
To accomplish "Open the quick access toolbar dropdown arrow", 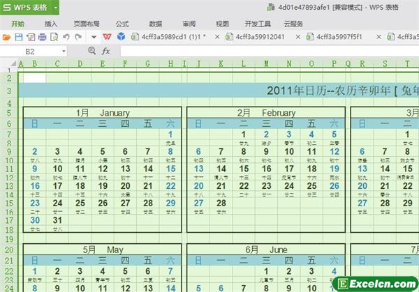I will 94,36.
